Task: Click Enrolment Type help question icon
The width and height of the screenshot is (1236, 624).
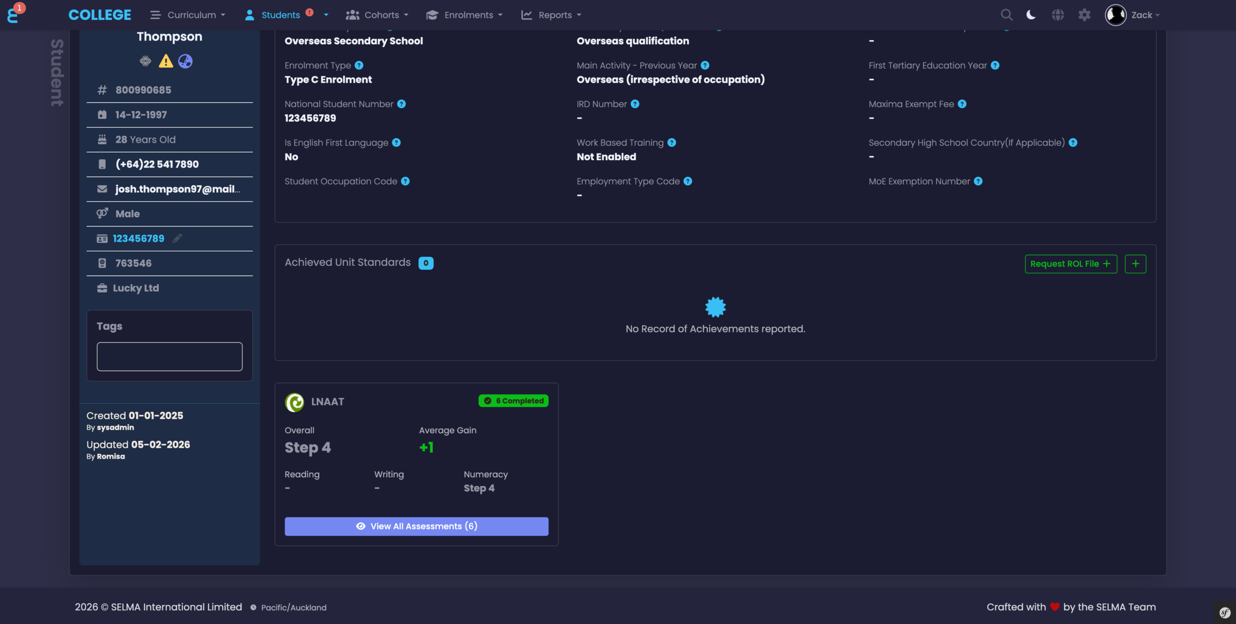Action: click(x=359, y=65)
